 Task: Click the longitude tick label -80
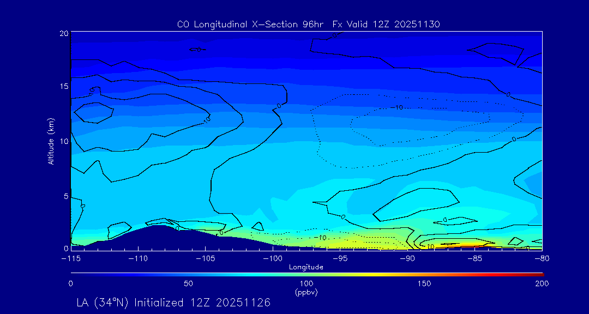(x=542, y=259)
